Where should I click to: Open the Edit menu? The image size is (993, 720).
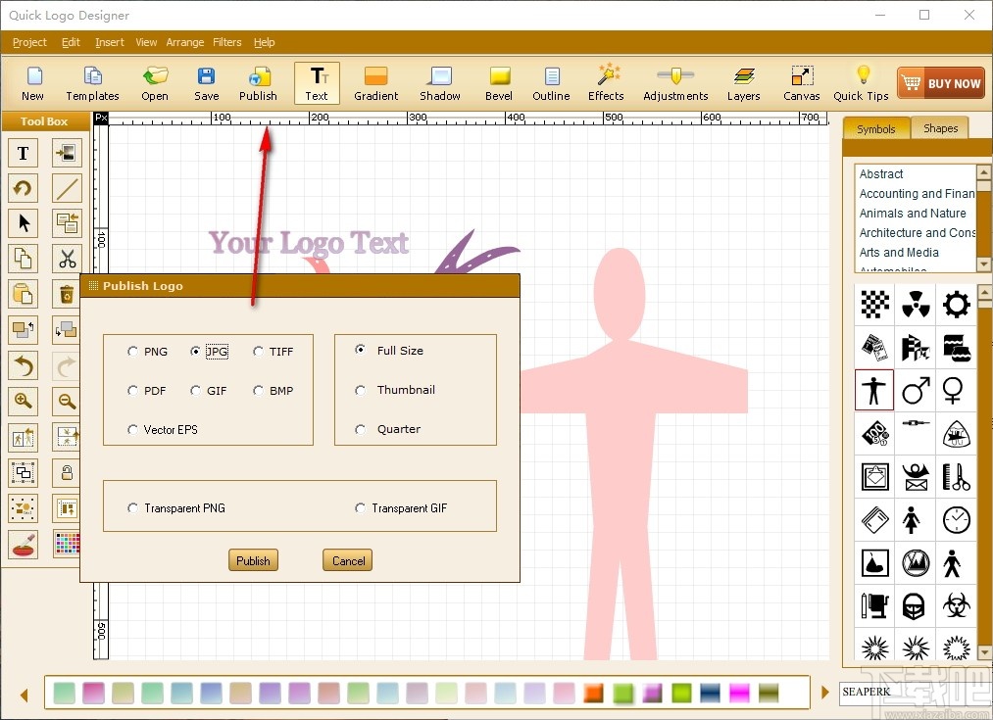point(71,42)
